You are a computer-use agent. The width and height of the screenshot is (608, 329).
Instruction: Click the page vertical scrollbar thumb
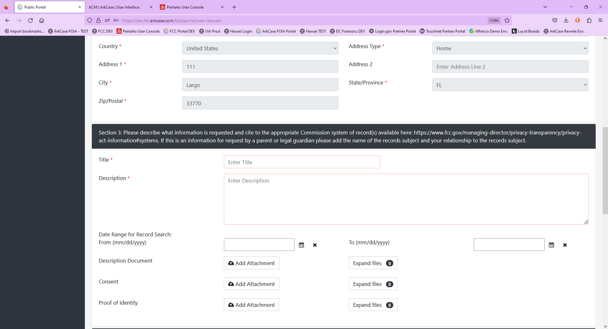[605, 171]
